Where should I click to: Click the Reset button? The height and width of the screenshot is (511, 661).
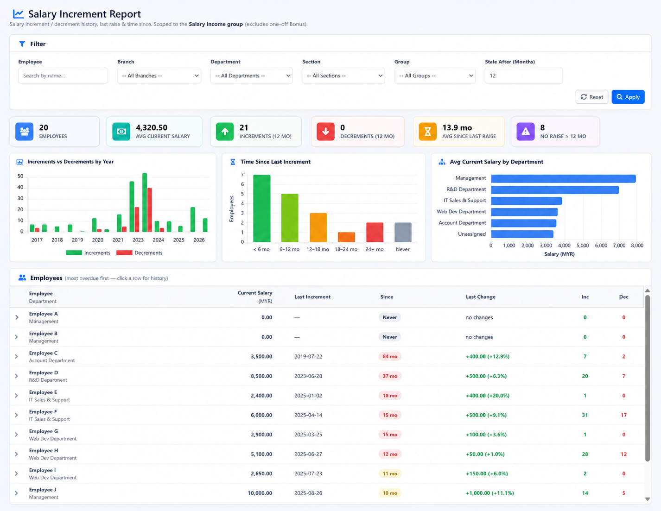coord(592,97)
